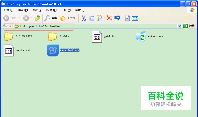Screen dimensions: 198x117
Task: Go up one folder level
Action: pos(38,18)
